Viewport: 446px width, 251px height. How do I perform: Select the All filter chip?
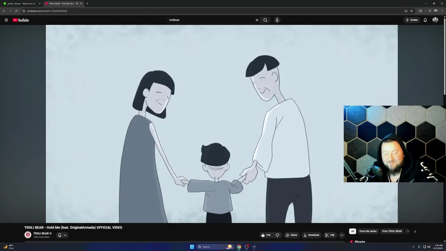tap(352, 231)
